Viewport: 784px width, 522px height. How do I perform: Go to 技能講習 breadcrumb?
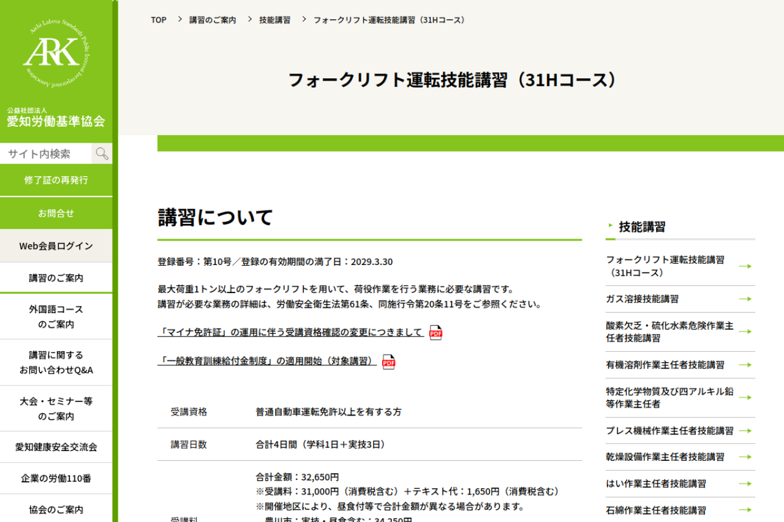coord(275,20)
